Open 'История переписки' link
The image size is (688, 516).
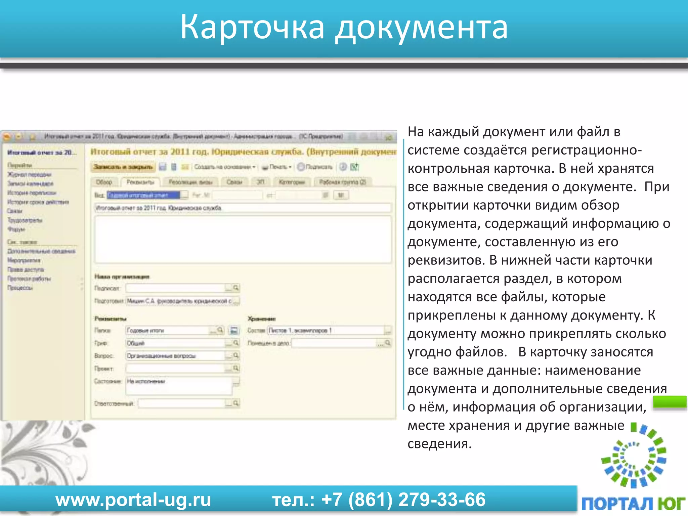(x=32, y=193)
